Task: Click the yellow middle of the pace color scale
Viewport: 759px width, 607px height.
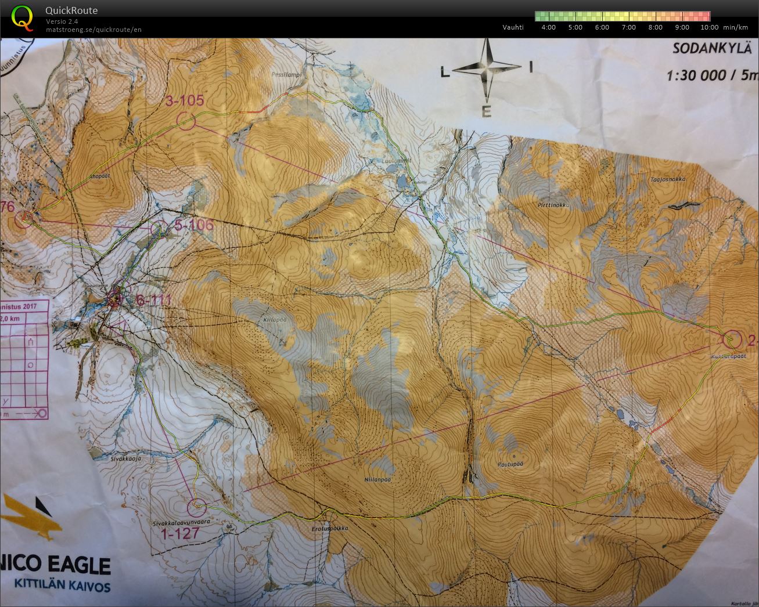Action: tap(623, 16)
